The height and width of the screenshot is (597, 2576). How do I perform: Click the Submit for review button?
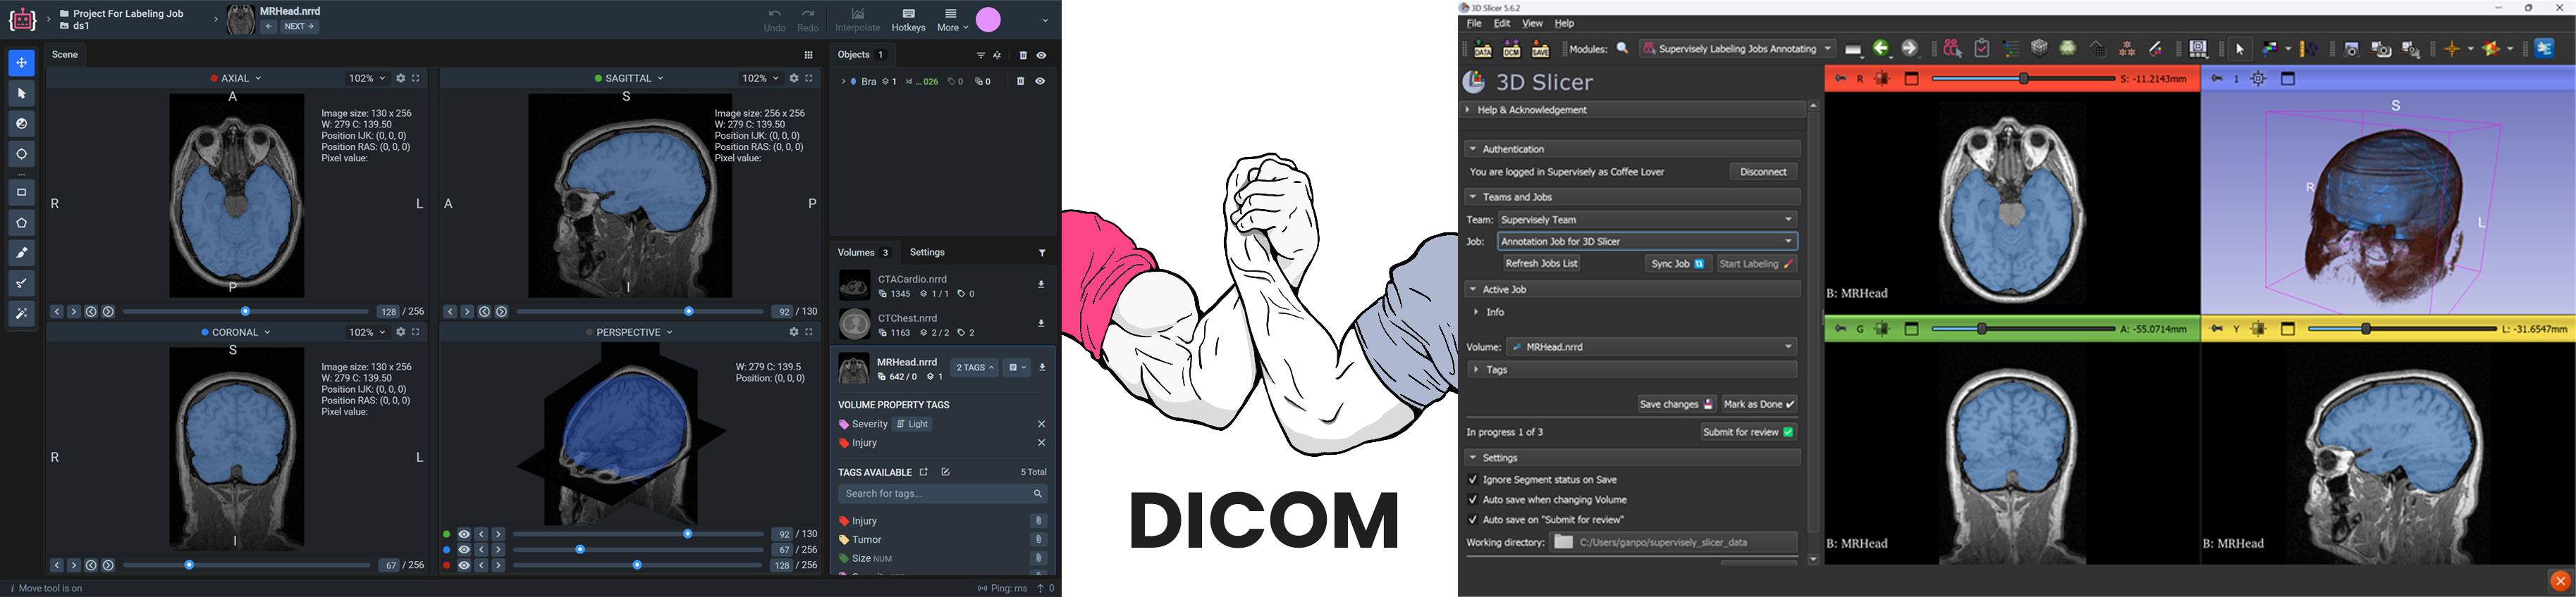(x=1748, y=432)
